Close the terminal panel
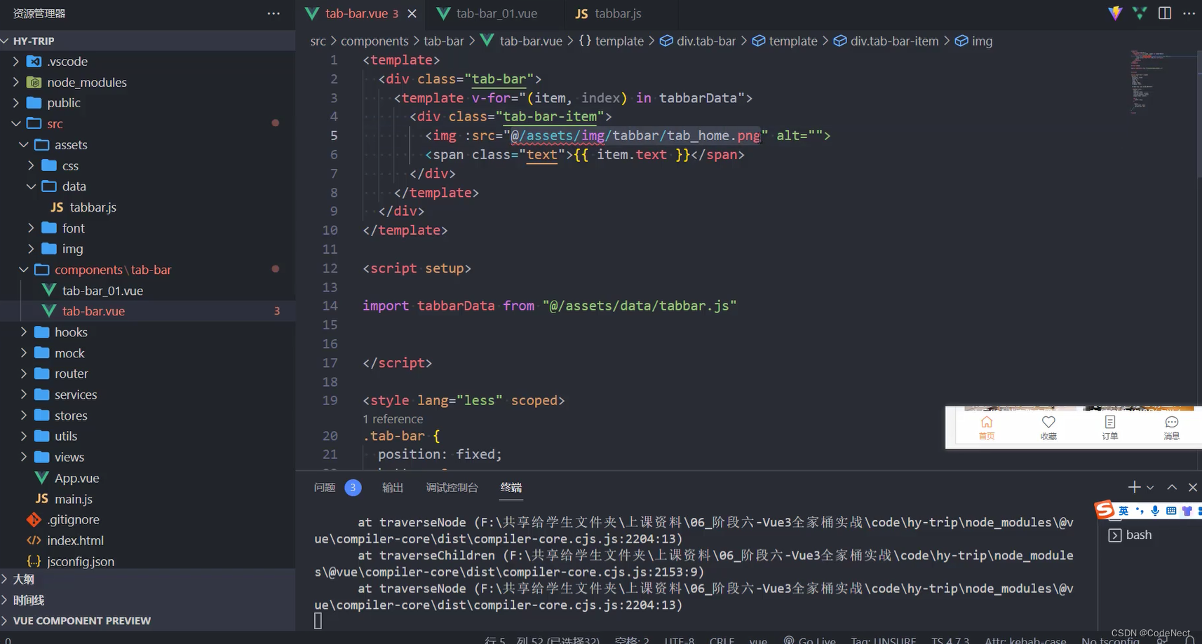 pyautogui.click(x=1193, y=487)
